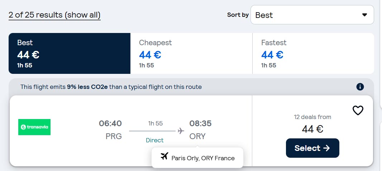
Task: Click the 12 deals from text
Action: pos(312,117)
